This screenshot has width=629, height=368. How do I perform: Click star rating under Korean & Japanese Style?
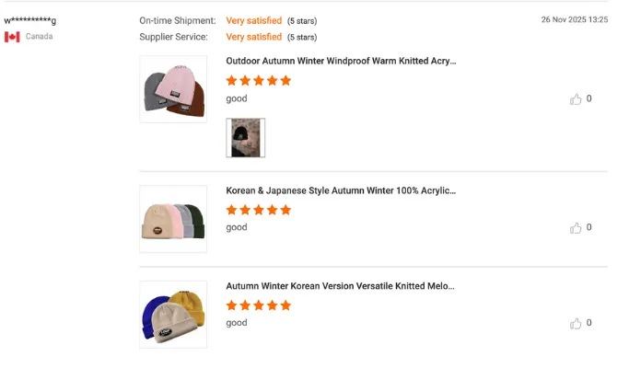pyautogui.click(x=259, y=210)
